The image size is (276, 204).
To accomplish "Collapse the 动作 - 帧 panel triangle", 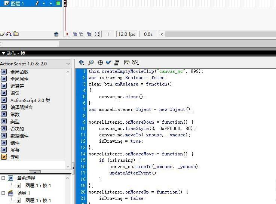I will [x=3, y=53].
